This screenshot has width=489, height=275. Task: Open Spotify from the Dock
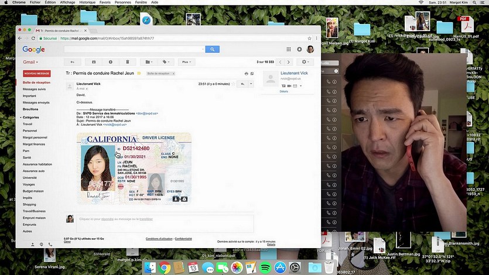265,267
